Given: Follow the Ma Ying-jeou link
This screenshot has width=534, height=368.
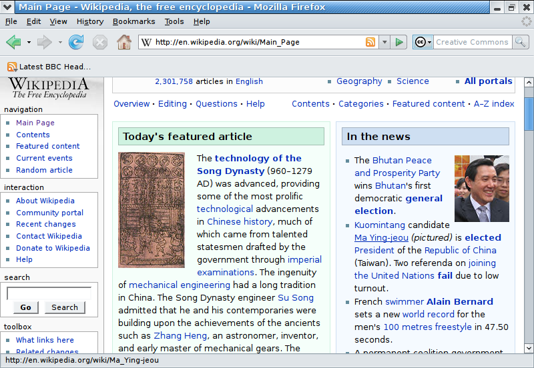Looking at the screenshot, I should point(381,238).
